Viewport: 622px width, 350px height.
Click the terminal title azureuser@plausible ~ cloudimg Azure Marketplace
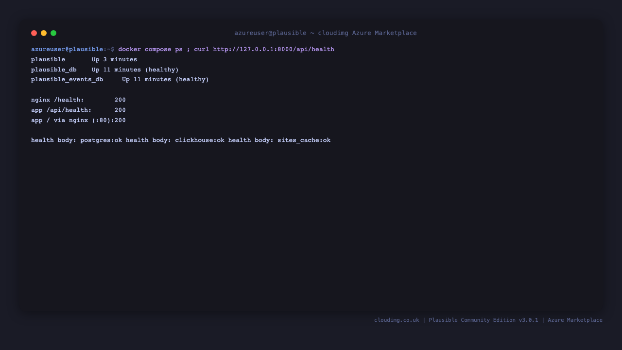[x=326, y=33]
